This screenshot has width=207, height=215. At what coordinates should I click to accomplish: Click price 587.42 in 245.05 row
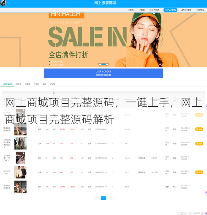click(x=62, y=129)
